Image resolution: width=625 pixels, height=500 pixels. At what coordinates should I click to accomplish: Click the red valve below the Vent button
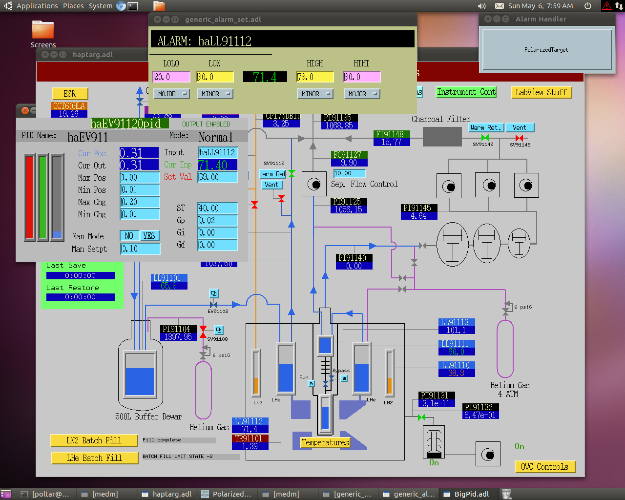tap(281, 198)
